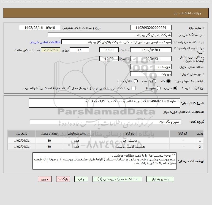Select the کالا radio button
The width and height of the screenshot is (212, 205).
pos(168,81)
